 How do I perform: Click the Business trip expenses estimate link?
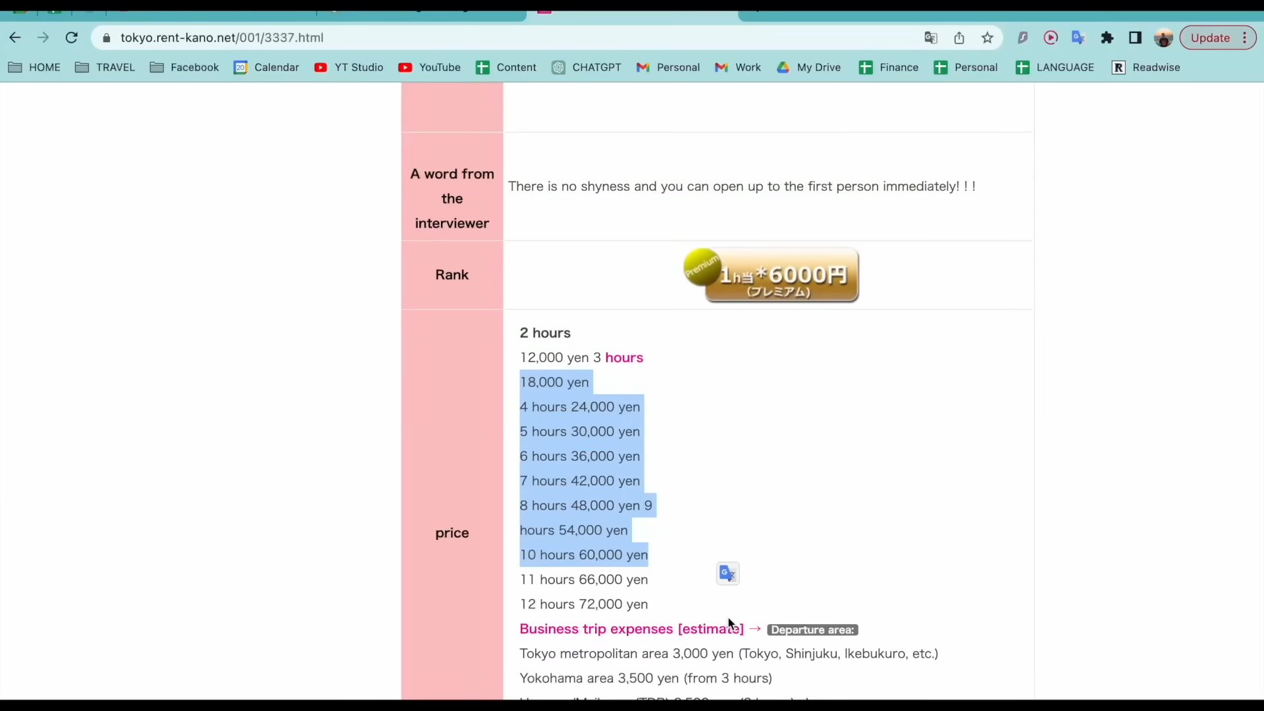(x=631, y=629)
